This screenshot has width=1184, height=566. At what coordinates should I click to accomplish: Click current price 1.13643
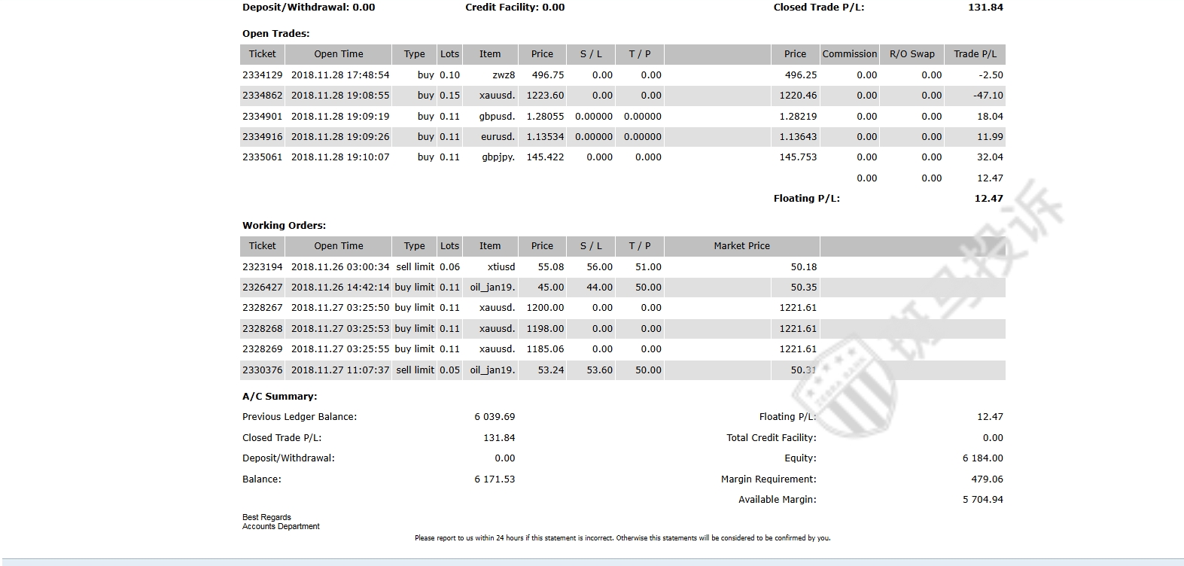click(798, 137)
